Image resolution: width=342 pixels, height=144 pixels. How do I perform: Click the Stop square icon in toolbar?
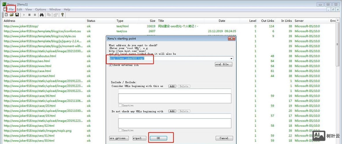click(x=35, y=15)
